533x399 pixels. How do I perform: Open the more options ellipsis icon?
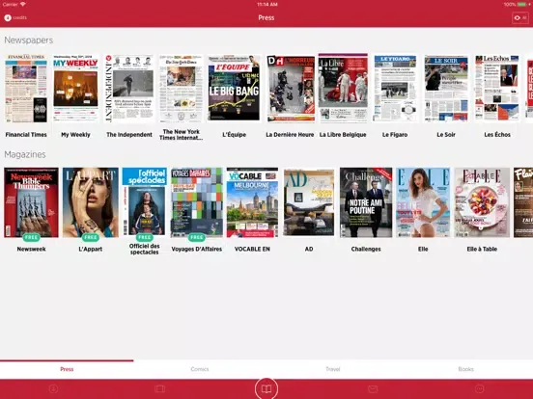(x=479, y=388)
